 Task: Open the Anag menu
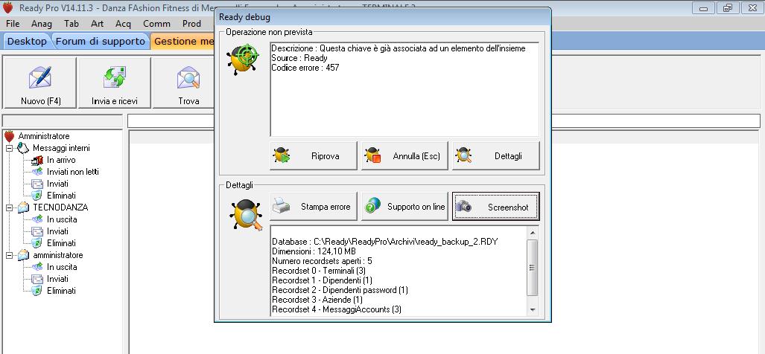pyautogui.click(x=42, y=23)
